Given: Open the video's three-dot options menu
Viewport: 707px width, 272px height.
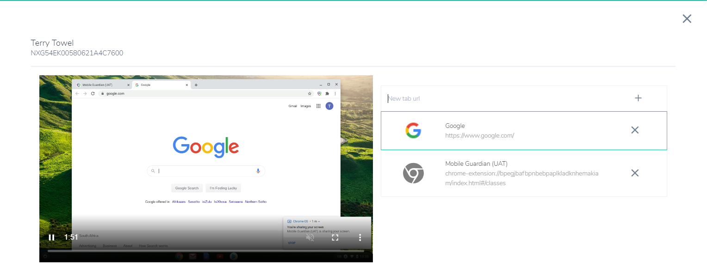Looking at the screenshot, I should coord(360,237).
